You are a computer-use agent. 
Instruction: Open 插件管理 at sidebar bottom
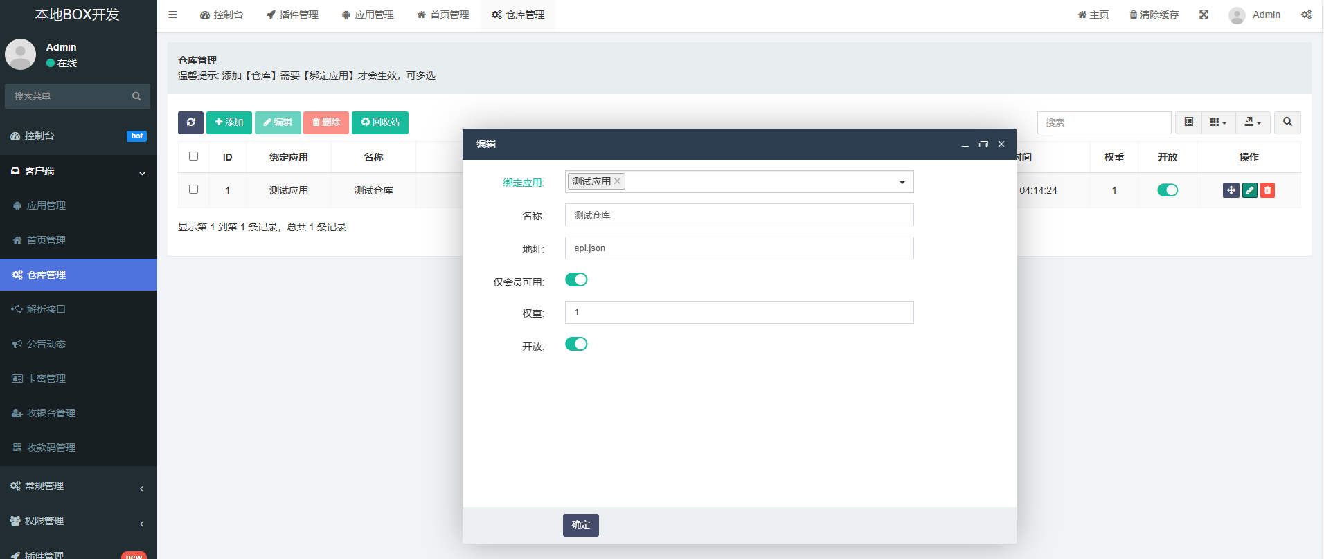(78, 552)
